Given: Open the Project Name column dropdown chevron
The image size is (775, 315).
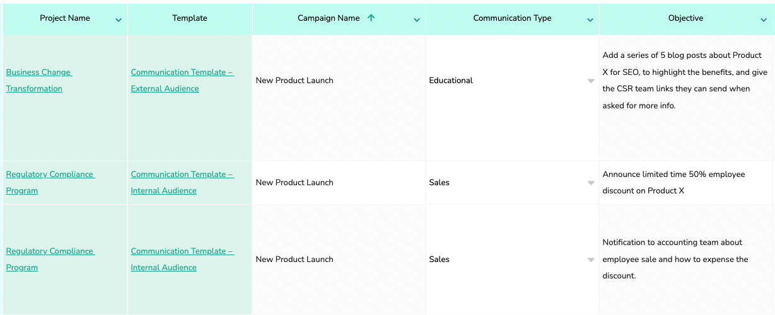Looking at the screenshot, I should pos(119,20).
